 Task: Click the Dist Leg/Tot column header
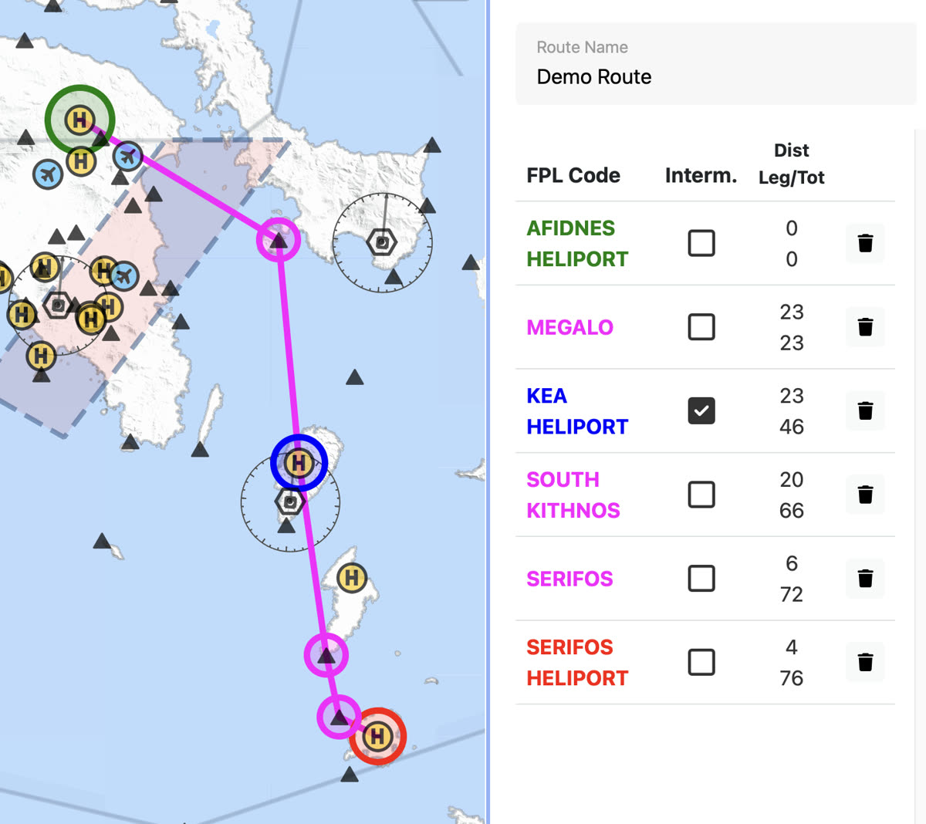[792, 164]
